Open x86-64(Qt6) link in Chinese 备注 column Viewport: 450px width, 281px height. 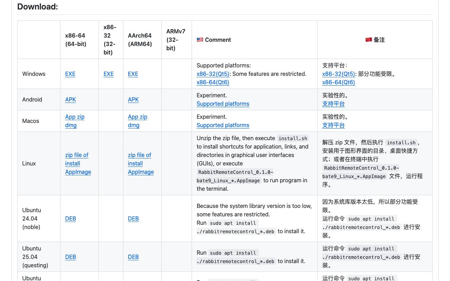pyautogui.click(x=339, y=82)
